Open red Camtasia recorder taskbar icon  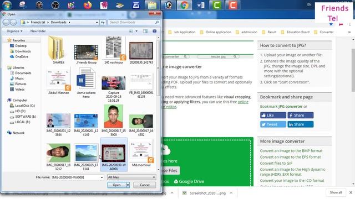[232, 5]
